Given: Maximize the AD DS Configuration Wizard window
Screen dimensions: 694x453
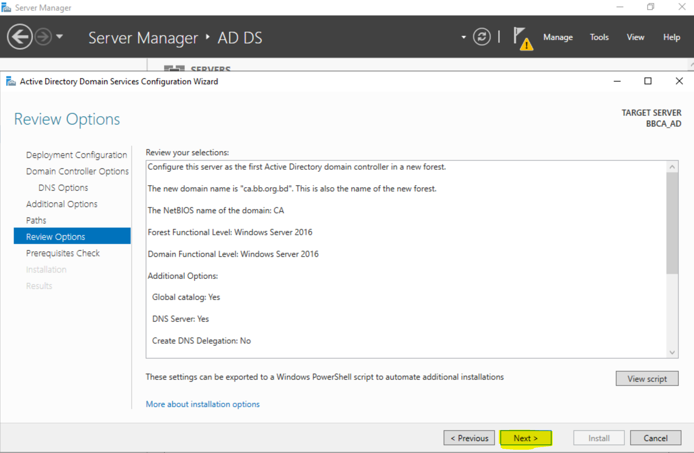Looking at the screenshot, I should pyautogui.click(x=648, y=81).
